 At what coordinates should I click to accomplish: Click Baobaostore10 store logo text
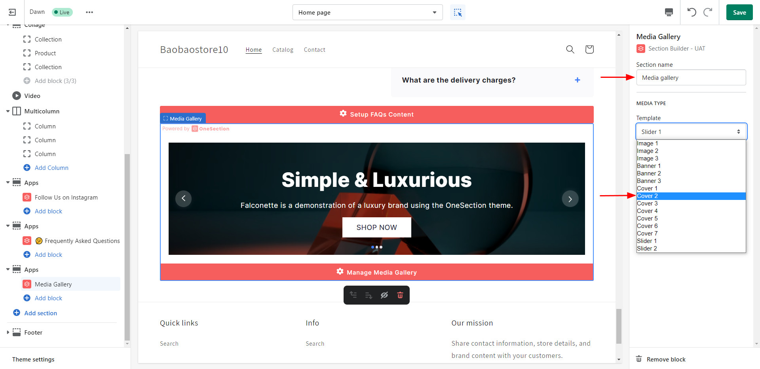[x=194, y=49]
